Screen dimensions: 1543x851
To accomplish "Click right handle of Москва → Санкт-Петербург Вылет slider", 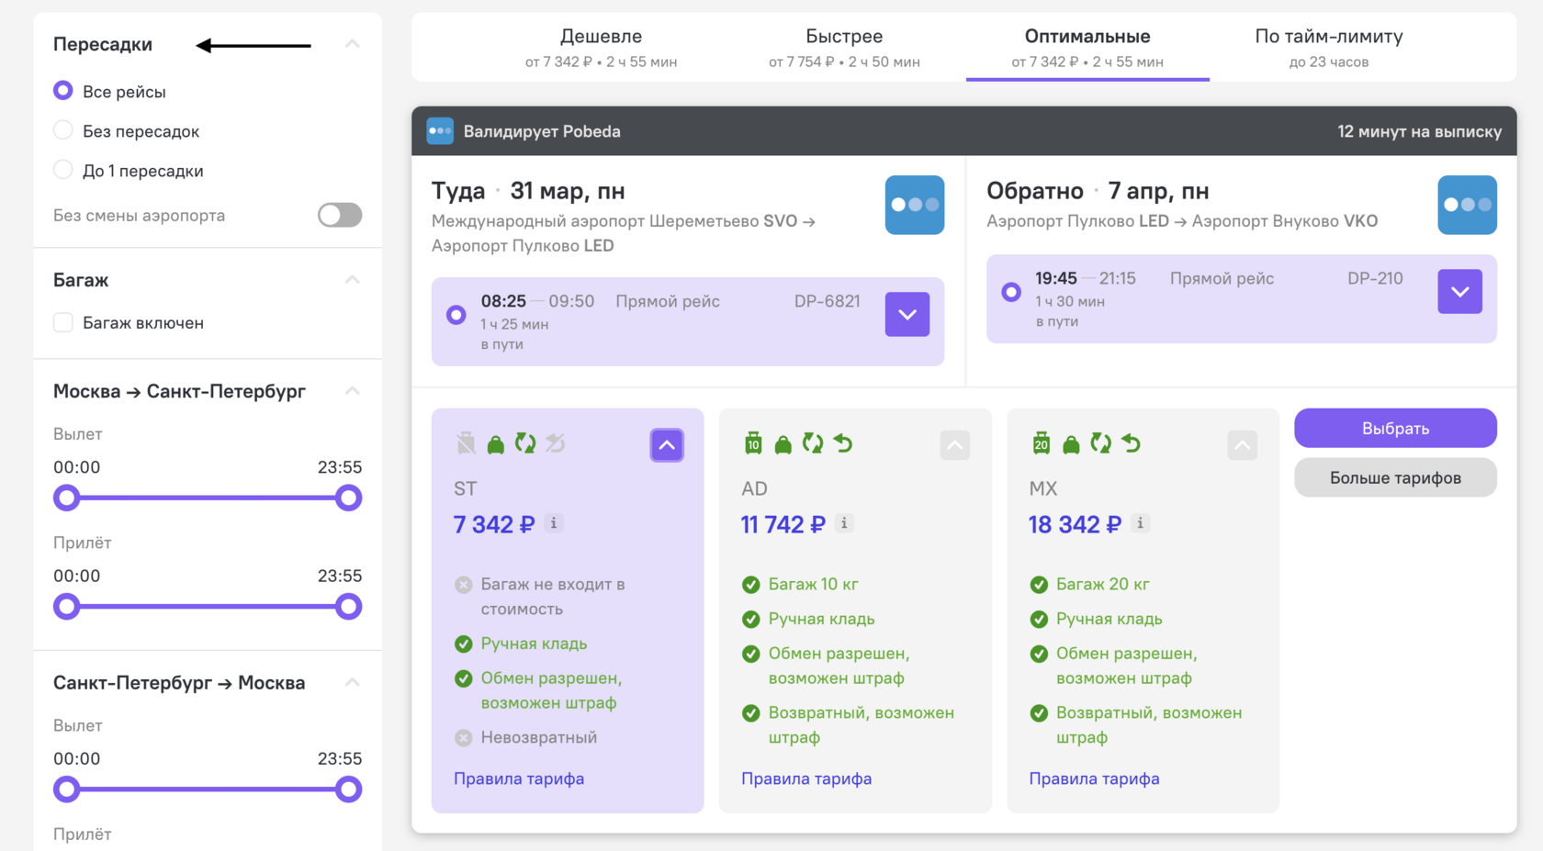I will coord(348,498).
